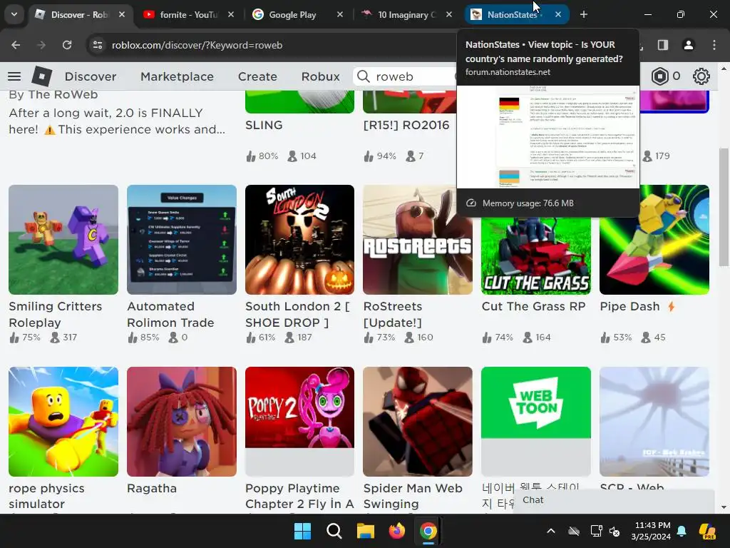Click the page vertical scrollbar thumb
Screen dimensions: 730x548
[x=723, y=207]
